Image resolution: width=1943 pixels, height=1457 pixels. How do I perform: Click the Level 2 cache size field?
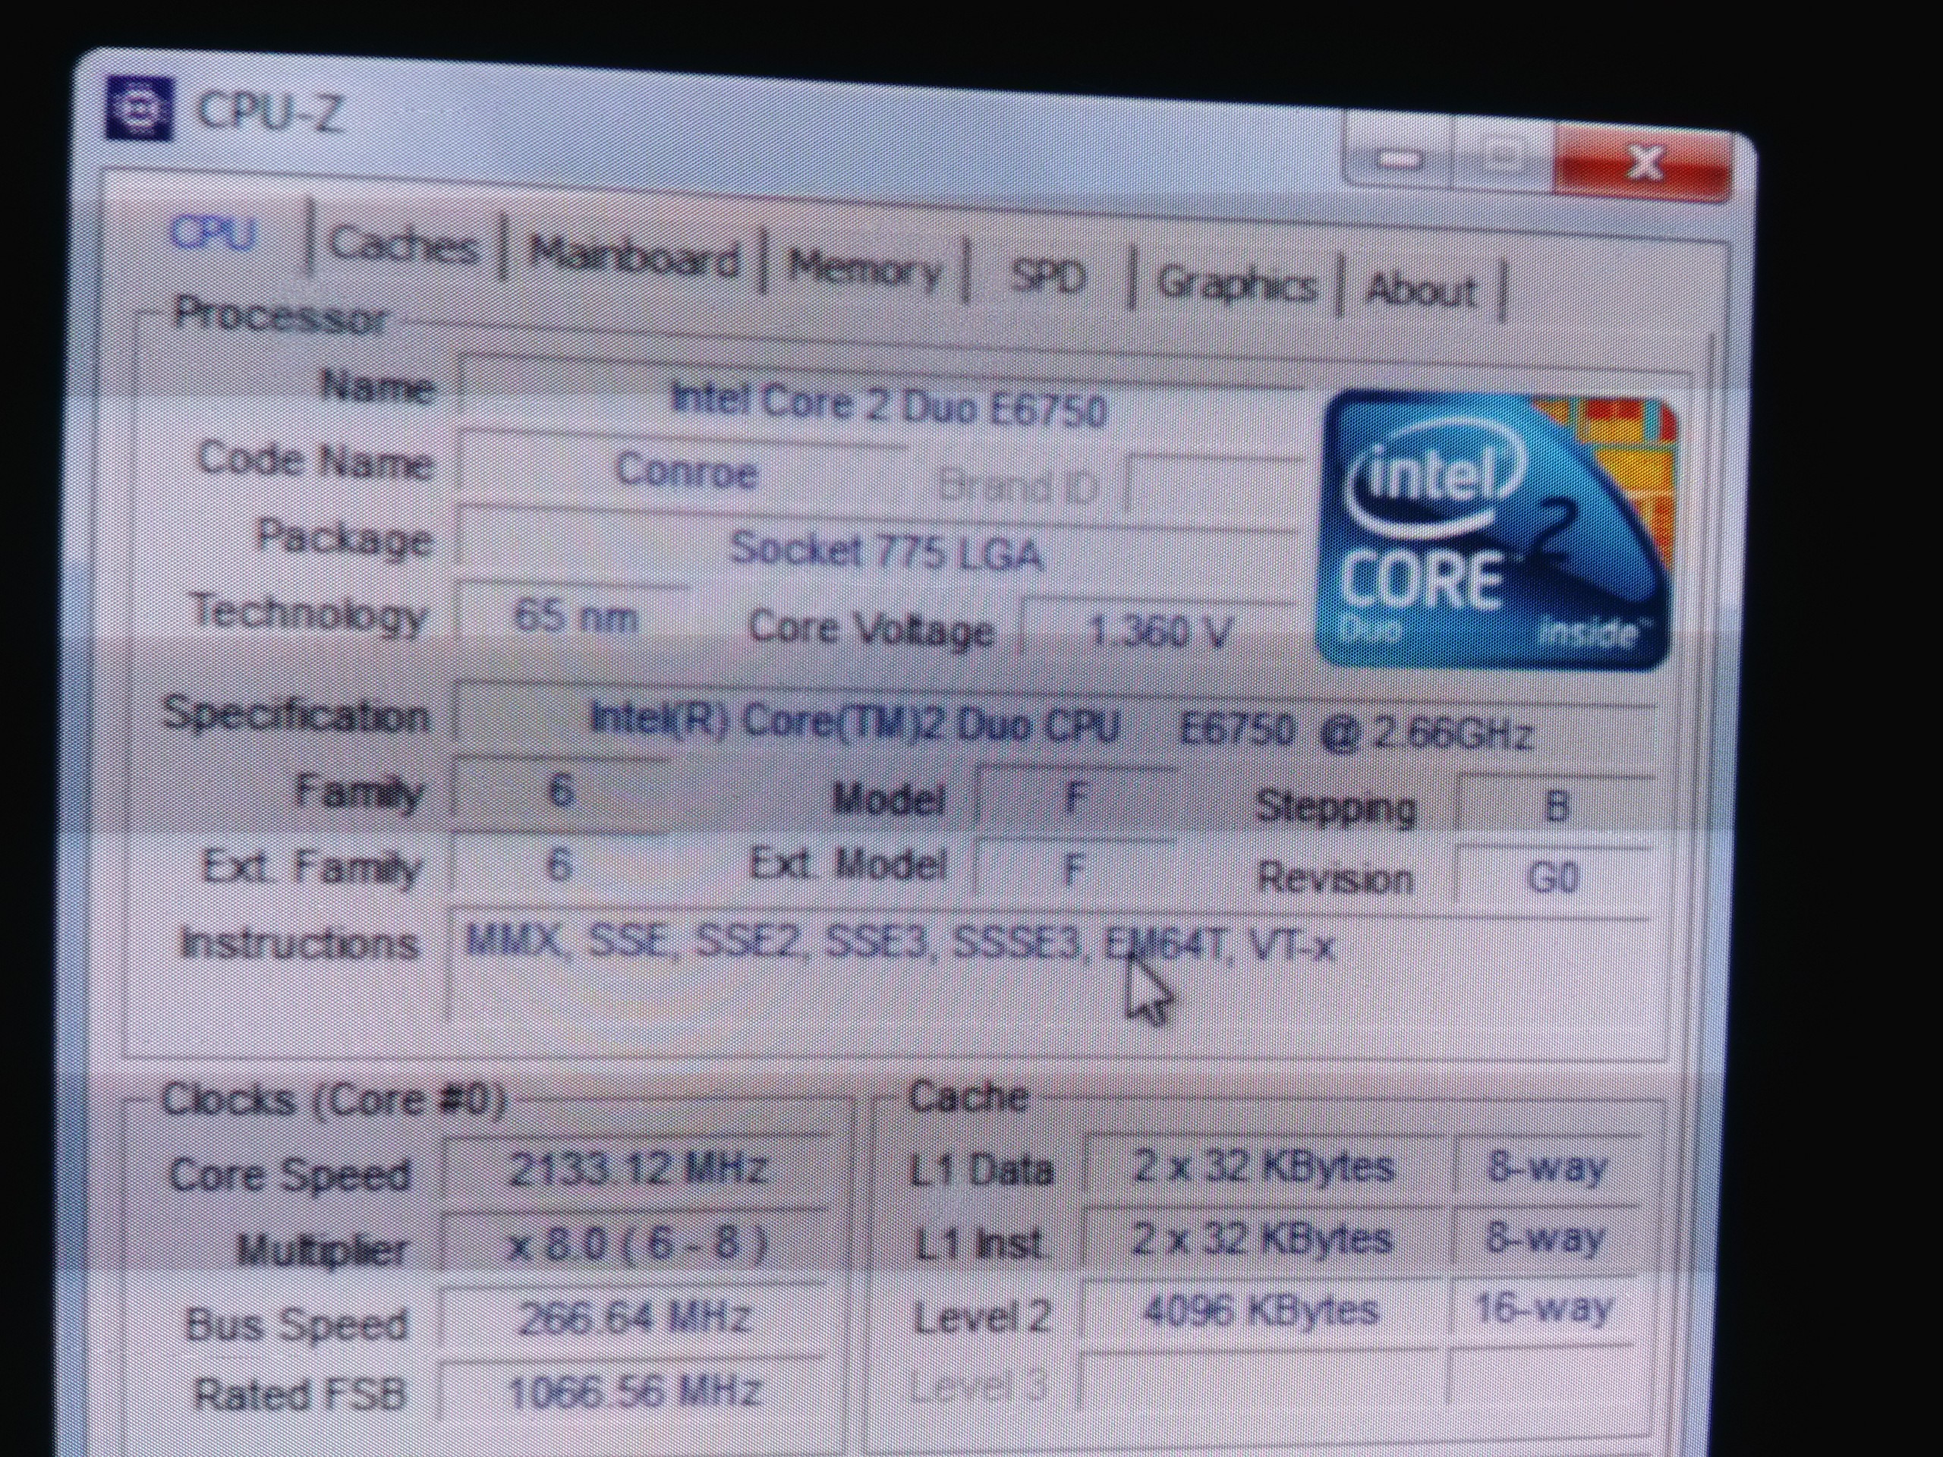coord(1261,1311)
